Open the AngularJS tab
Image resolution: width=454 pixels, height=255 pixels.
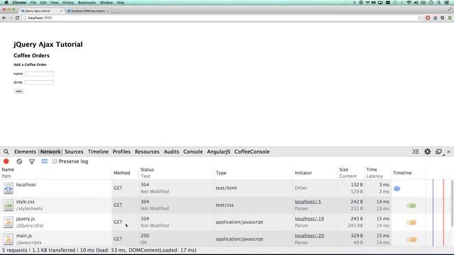coord(218,152)
